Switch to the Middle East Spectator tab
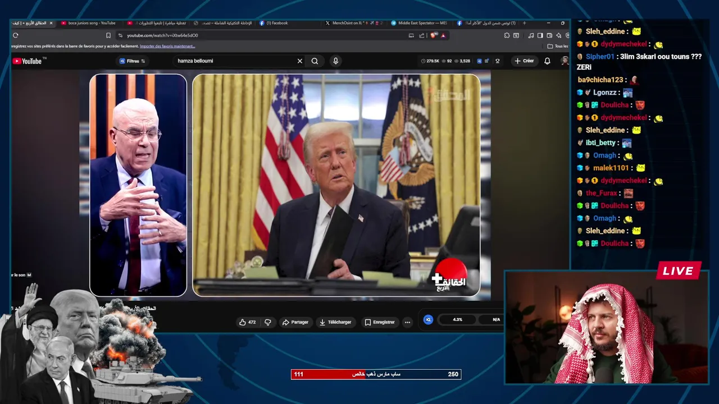 click(x=420, y=23)
